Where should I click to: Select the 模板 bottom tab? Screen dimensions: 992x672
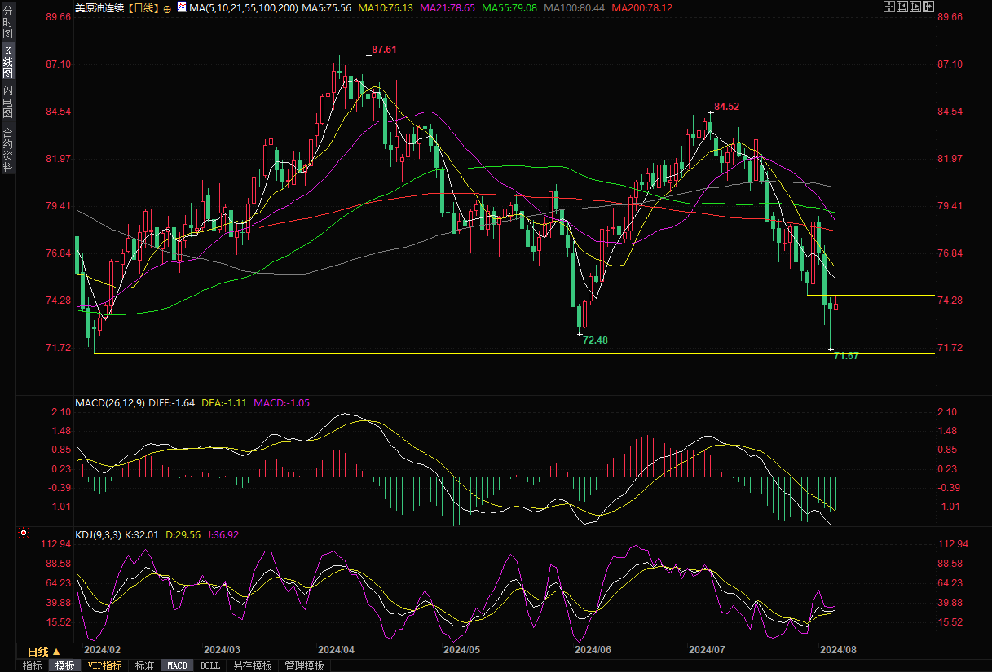[x=64, y=665]
